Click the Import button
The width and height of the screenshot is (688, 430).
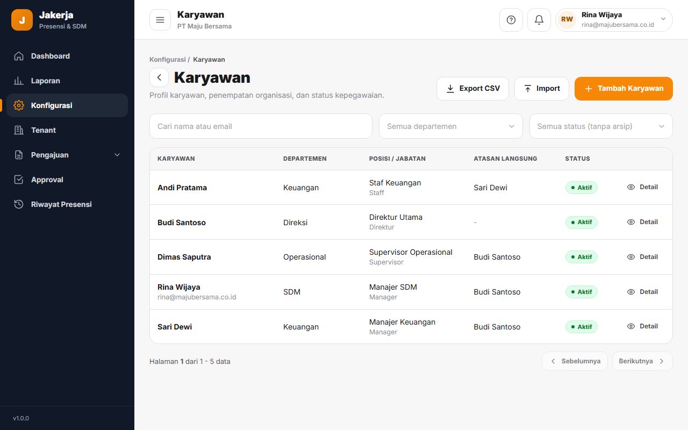[542, 89]
